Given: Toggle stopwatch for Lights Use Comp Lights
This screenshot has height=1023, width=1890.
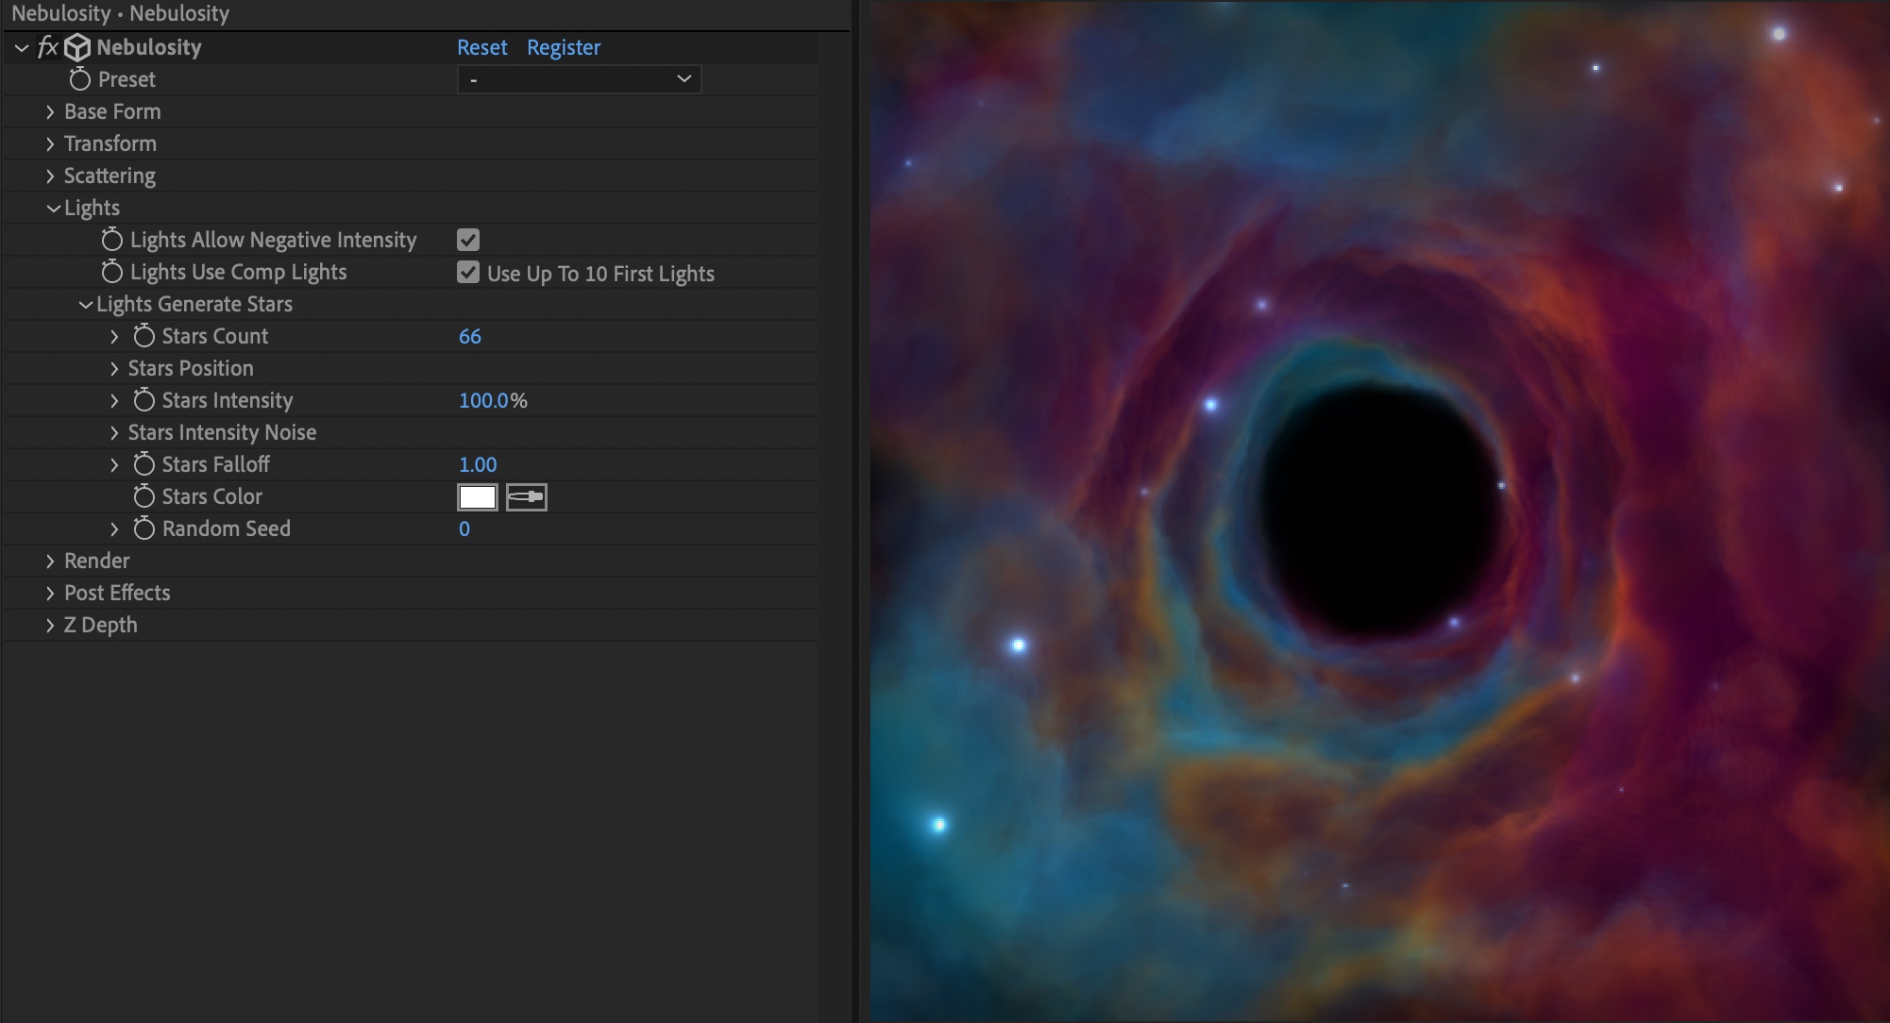Looking at the screenshot, I should click(112, 272).
